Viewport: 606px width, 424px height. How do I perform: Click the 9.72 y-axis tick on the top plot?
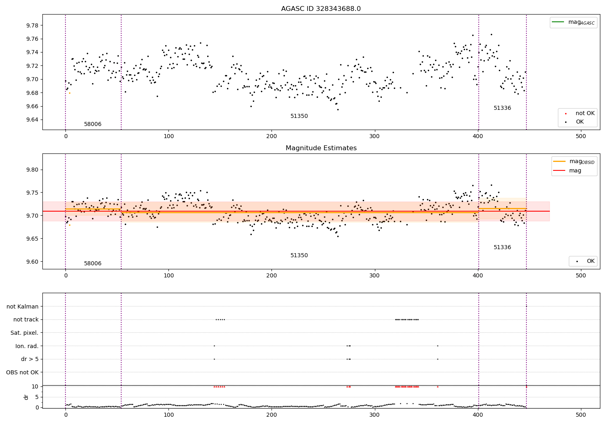click(x=32, y=66)
